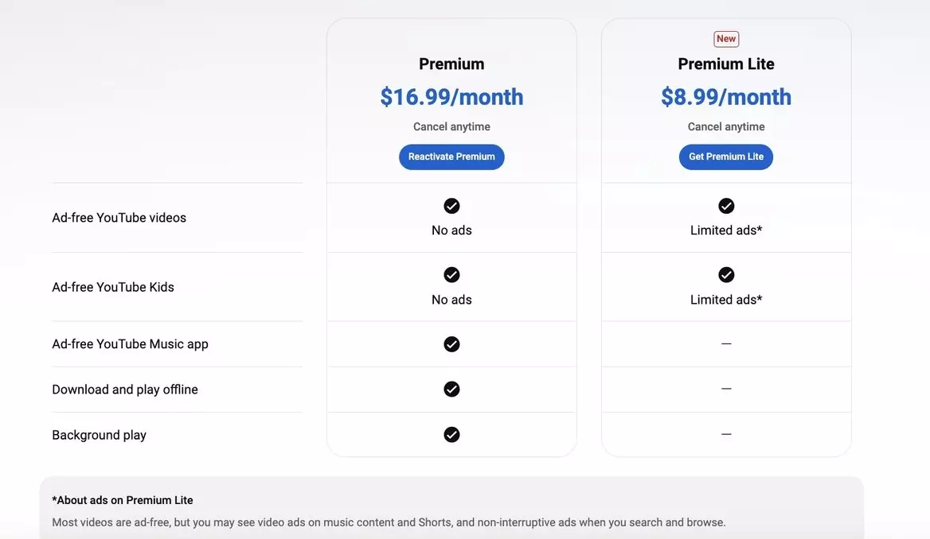Select Premium checkmark for Ad-free YouTube videos
Image resolution: width=930 pixels, height=539 pixels.
pyautogui.click(x=451, y=206)
